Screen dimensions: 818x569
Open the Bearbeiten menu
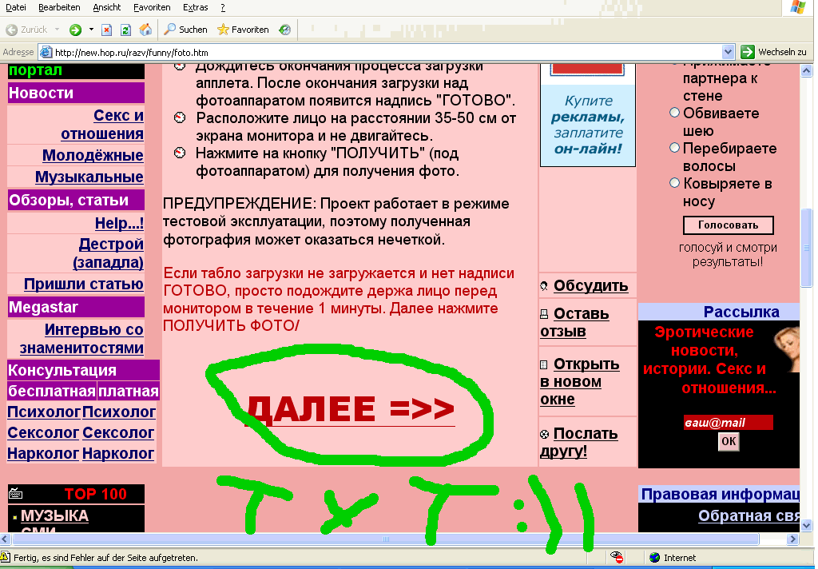(59, 7)
